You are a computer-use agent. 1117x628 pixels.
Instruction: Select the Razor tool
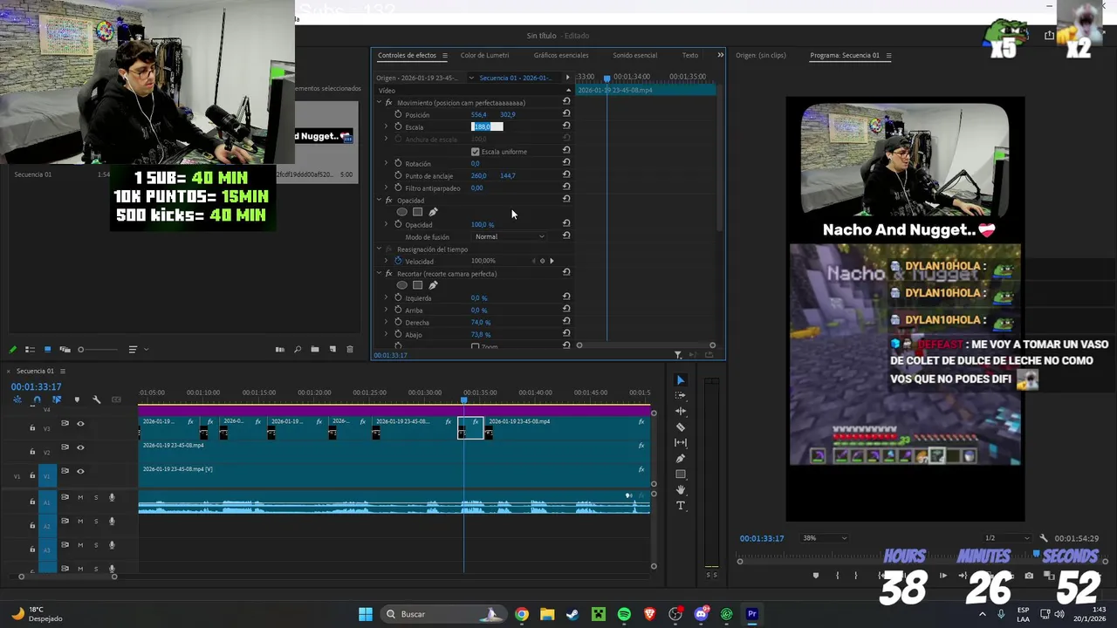[681, 427]
